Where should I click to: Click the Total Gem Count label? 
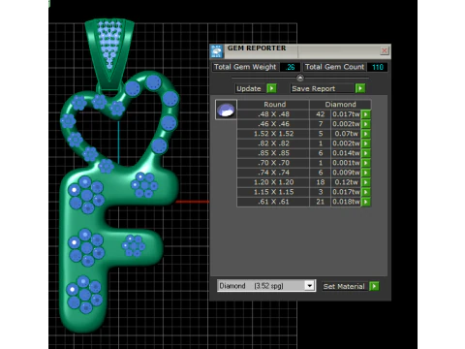(334, 67)
